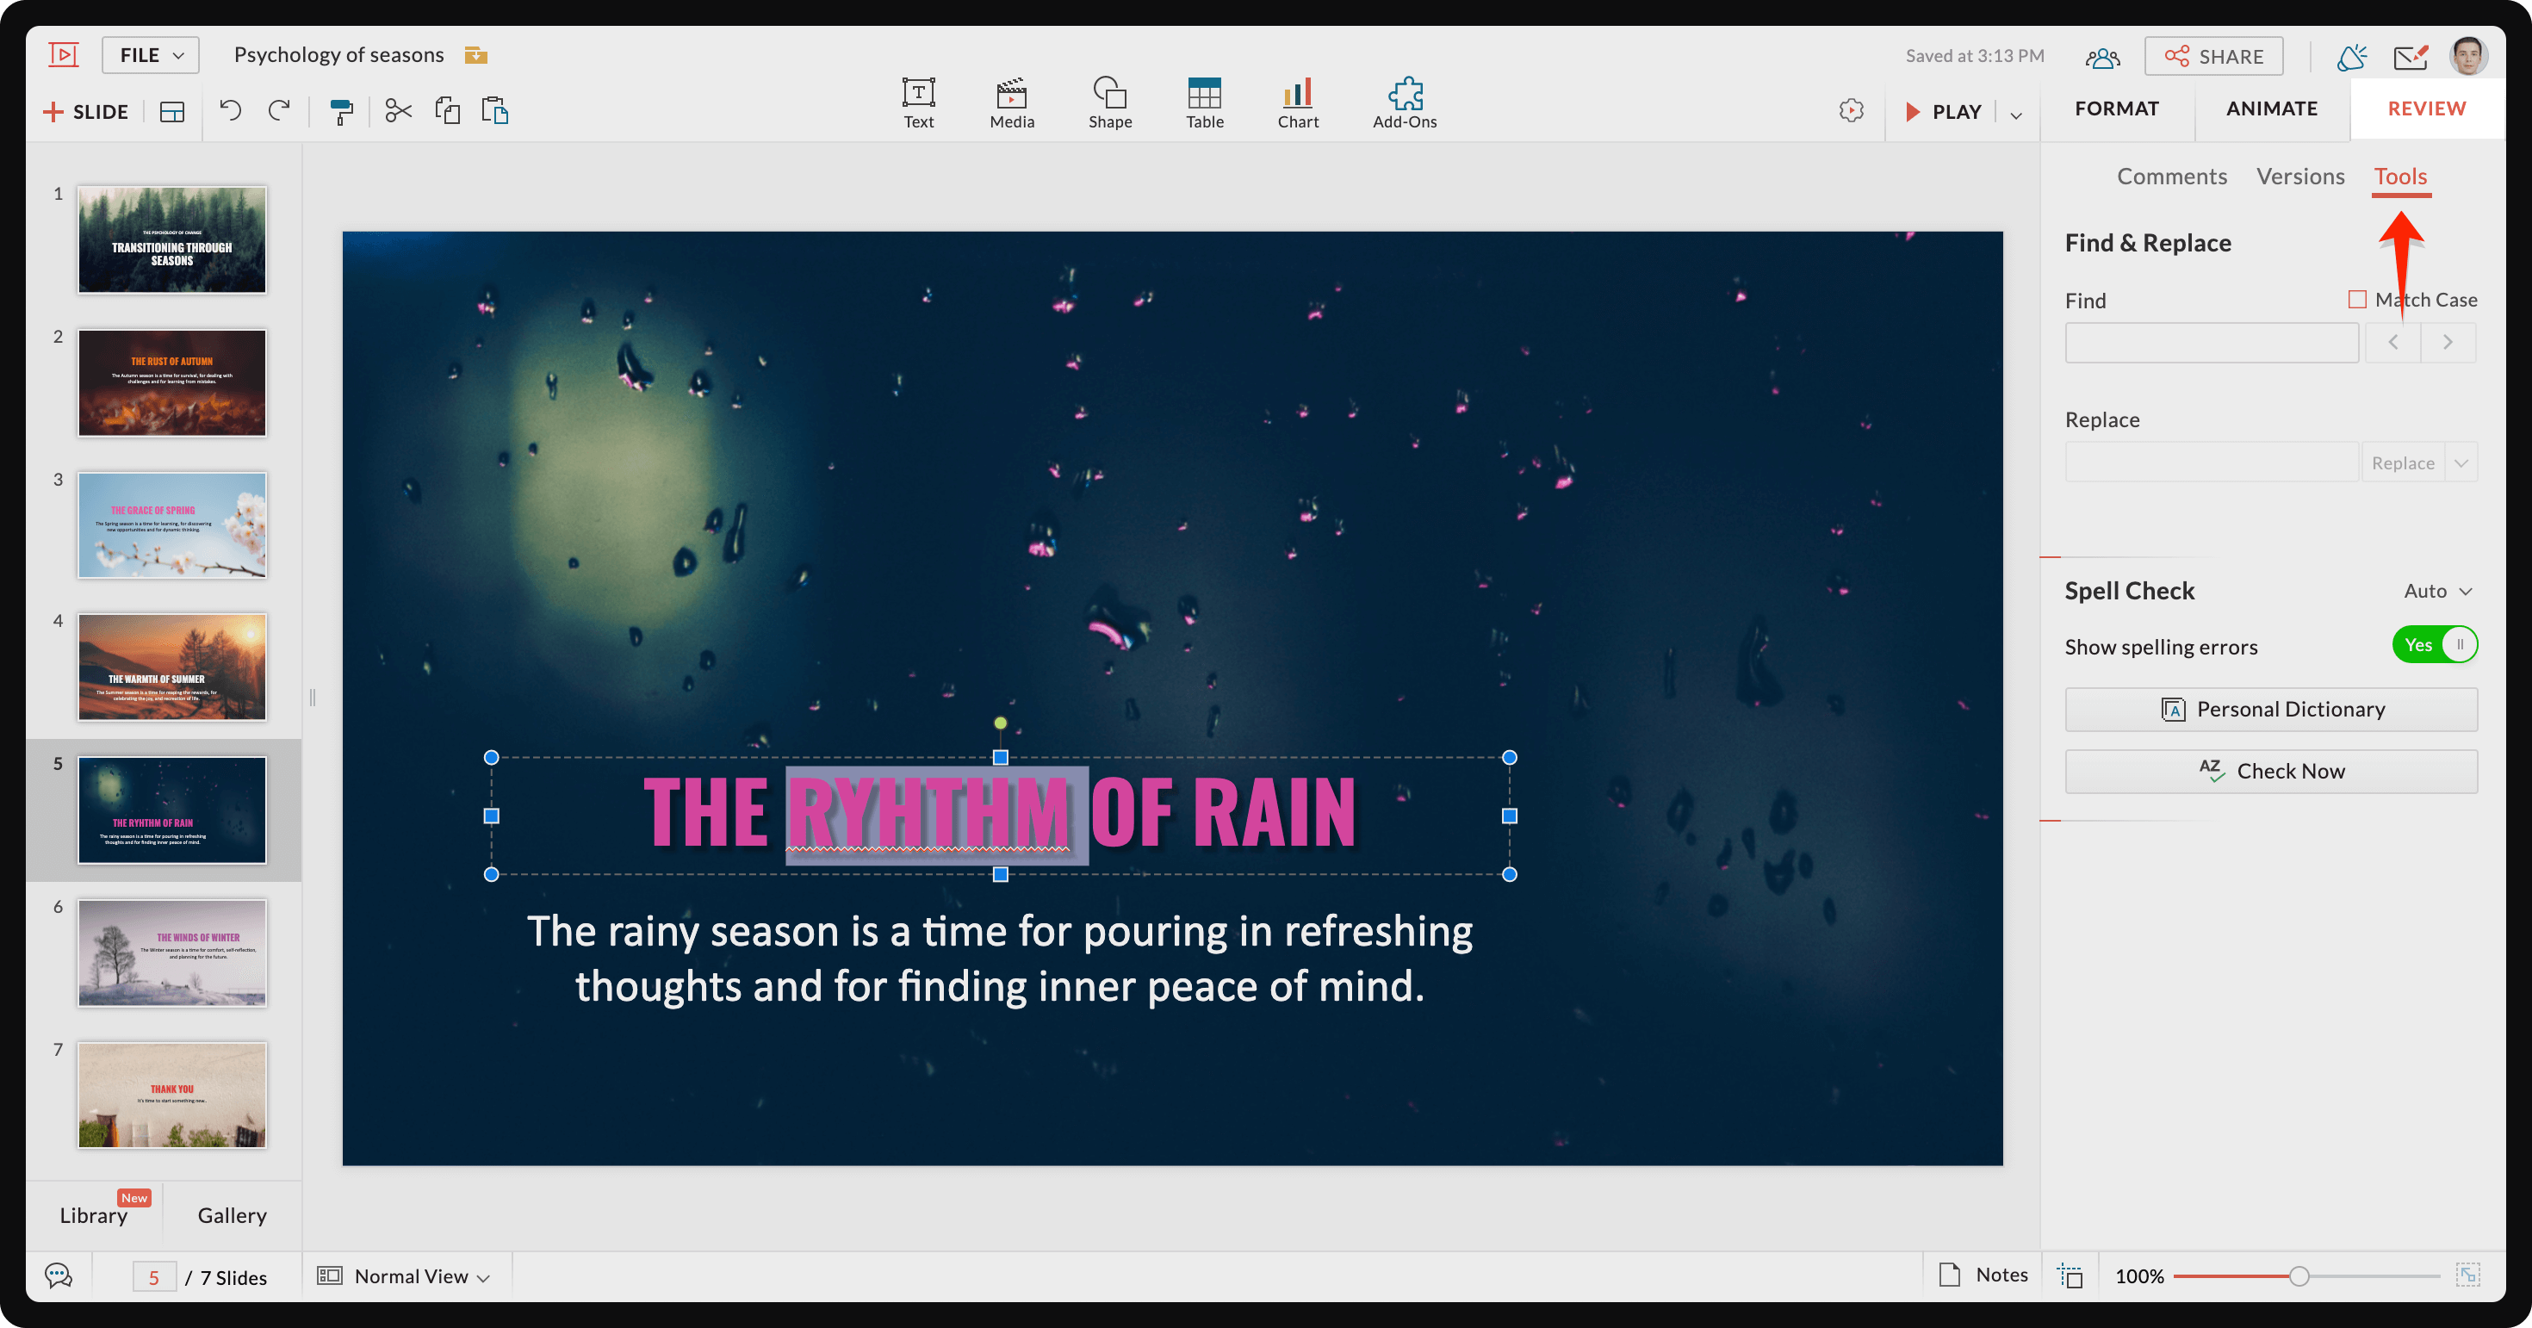This screenshot has width=2532, height=1328.
Task: Open the Personal Dictionary panel
Action: point(2271,707)
